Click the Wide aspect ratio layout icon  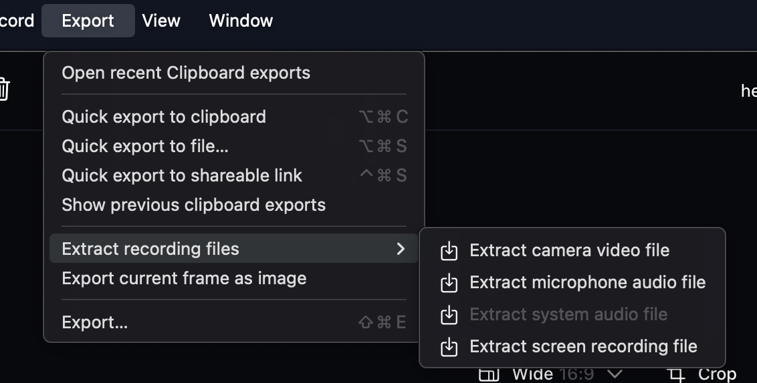[x=490, y=374]
